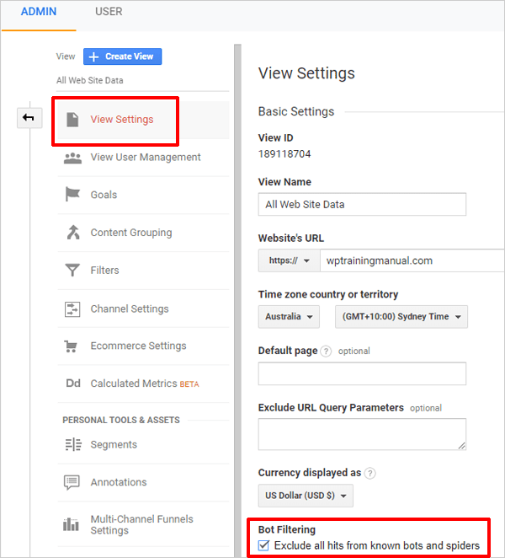Open the US Dollar currency dropdown
The width and height of the screenshot is (505, 558).
coord(306,496)
